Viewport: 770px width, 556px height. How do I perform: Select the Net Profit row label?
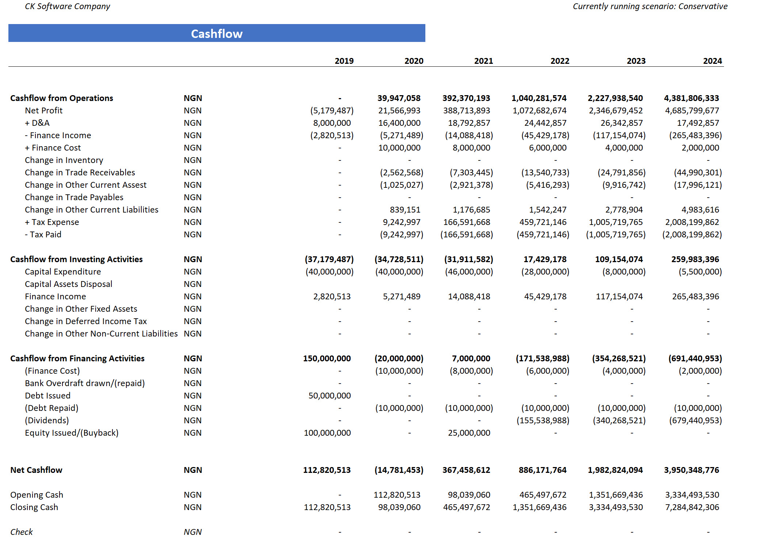click(43, 110)
